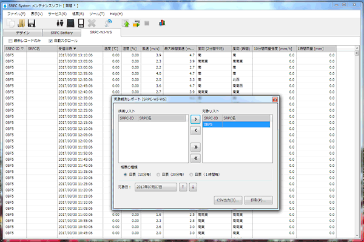Click the 風向 (2分間平均) column header
This screenshot has height=242, width=364.
(x=214, y=49)
